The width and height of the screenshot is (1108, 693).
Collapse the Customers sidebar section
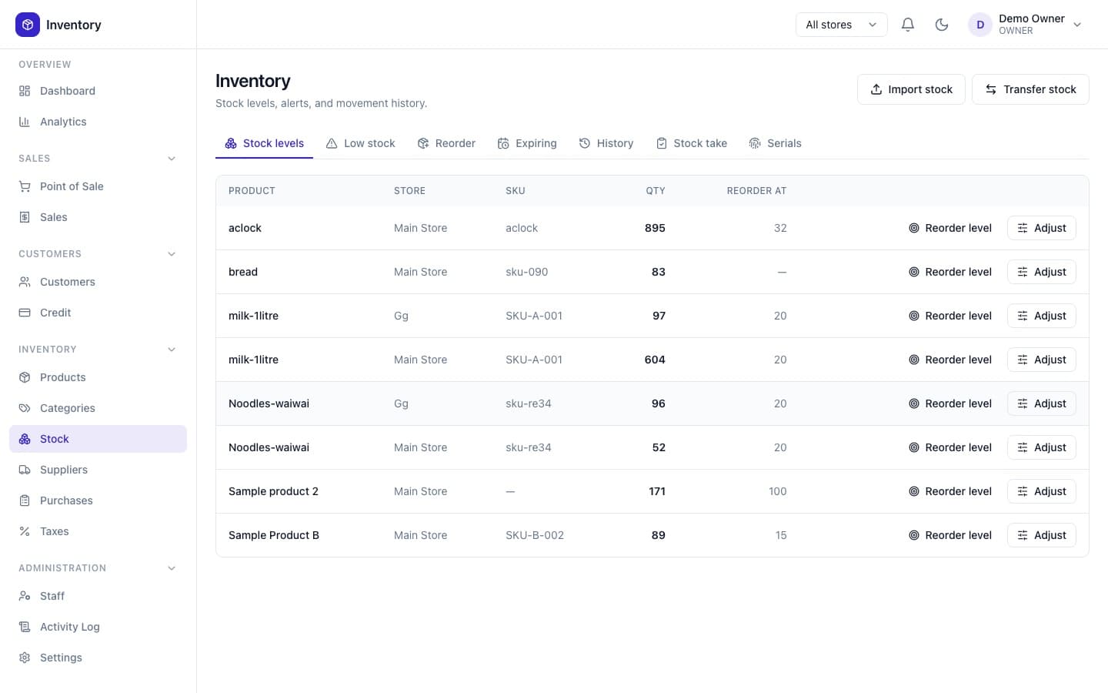click(172, 254)
